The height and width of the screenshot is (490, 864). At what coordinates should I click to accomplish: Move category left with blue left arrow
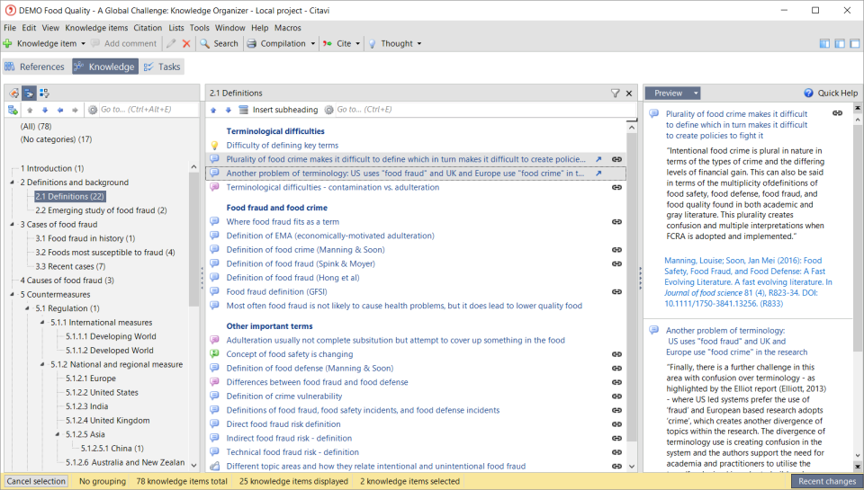coord(60,110)
